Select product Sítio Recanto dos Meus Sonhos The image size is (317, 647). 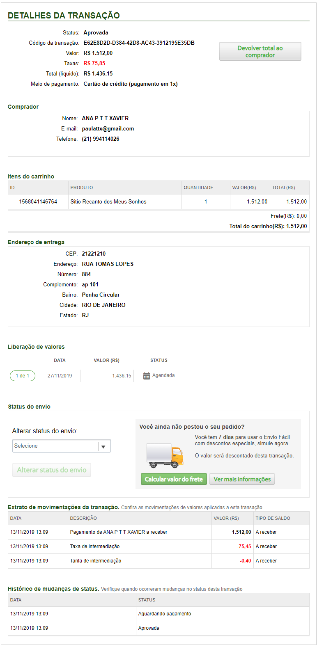tap(108, 202)
